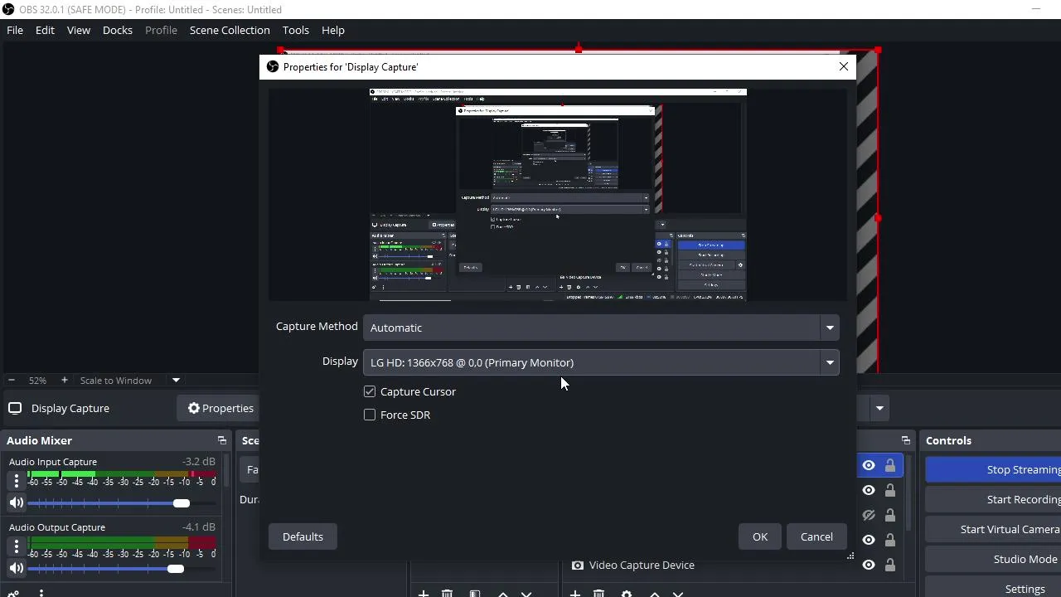This screenshot has height=597, width=1061.
Task: Zoom in the preview with the plus icon
Action: pos(65,380)
